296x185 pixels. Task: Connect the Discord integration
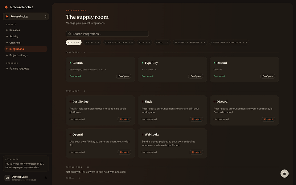[x=268, y=119]
